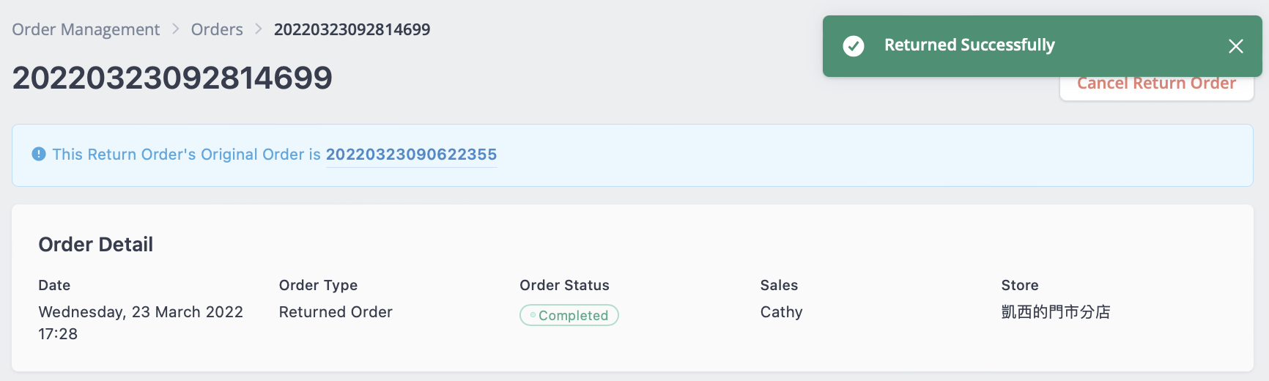The height and width of the screenshot is (381, 1269).
Task: Click the order date Wednesday, 23 March 2022
Action: tap(141, 312)
